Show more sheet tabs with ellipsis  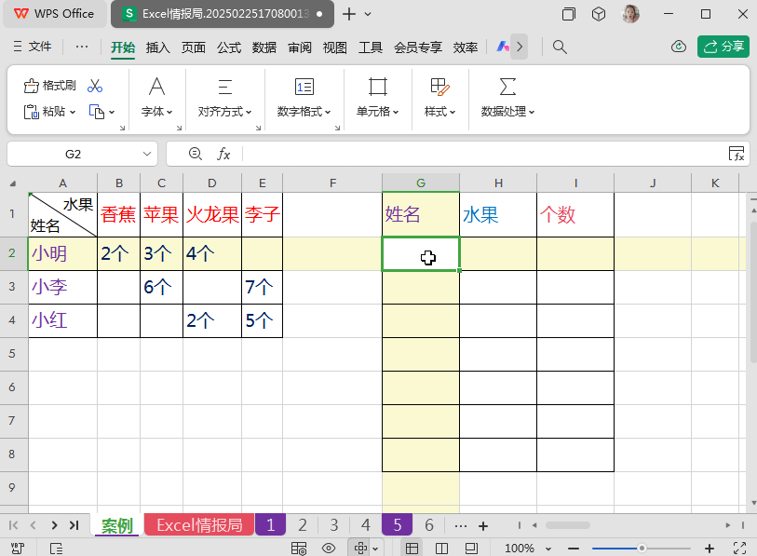[461, 525]
